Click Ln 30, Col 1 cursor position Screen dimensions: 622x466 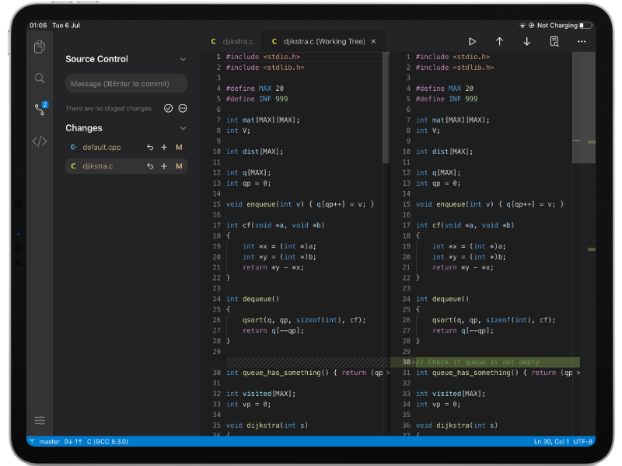[551, 441]
